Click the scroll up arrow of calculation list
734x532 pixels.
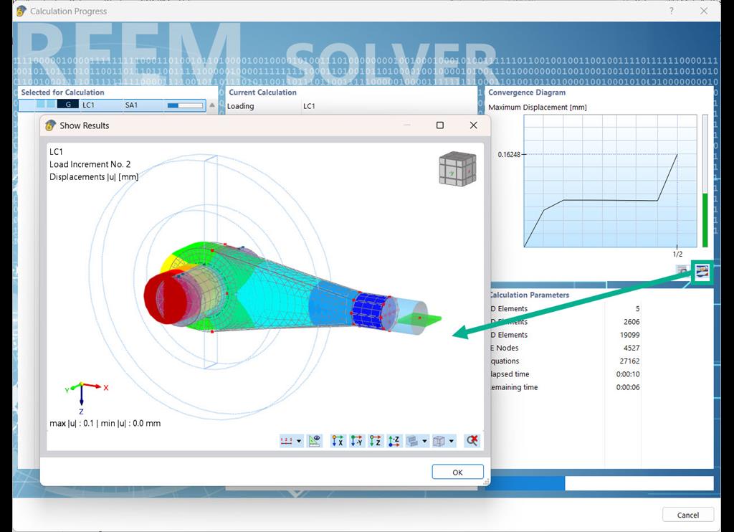212,105
